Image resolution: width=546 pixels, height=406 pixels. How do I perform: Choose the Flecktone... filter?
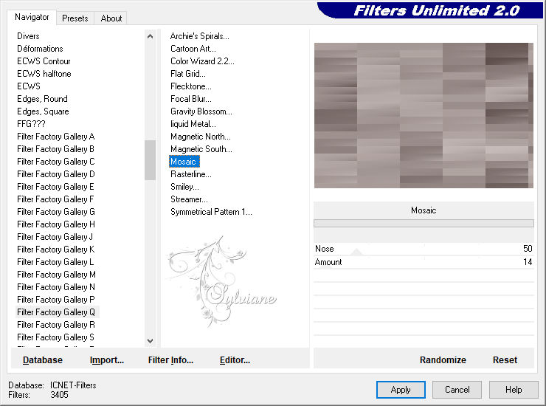[191, 86]
